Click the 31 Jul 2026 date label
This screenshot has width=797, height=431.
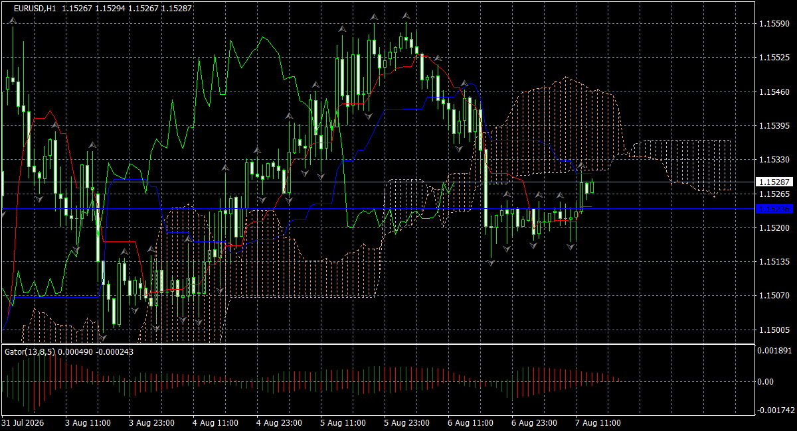tap(23, 423)
